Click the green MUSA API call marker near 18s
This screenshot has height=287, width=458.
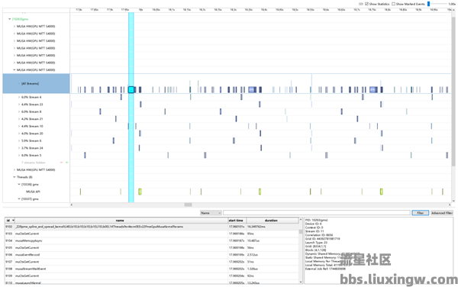140,192
